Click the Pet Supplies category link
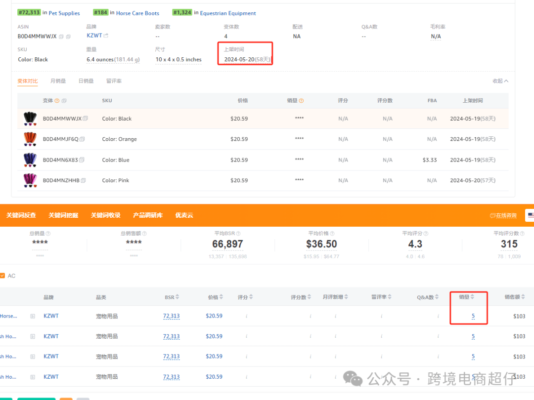The height and width of the screenshot is (400, 534). coord(64,13)
